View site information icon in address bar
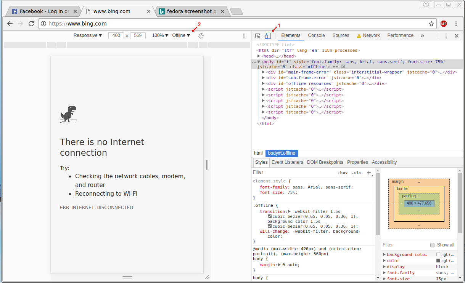This screenshot has height=283, width=465. pyautogui.click(x=43, y=24)
